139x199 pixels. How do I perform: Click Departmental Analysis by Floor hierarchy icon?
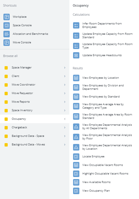click(76, 137)
